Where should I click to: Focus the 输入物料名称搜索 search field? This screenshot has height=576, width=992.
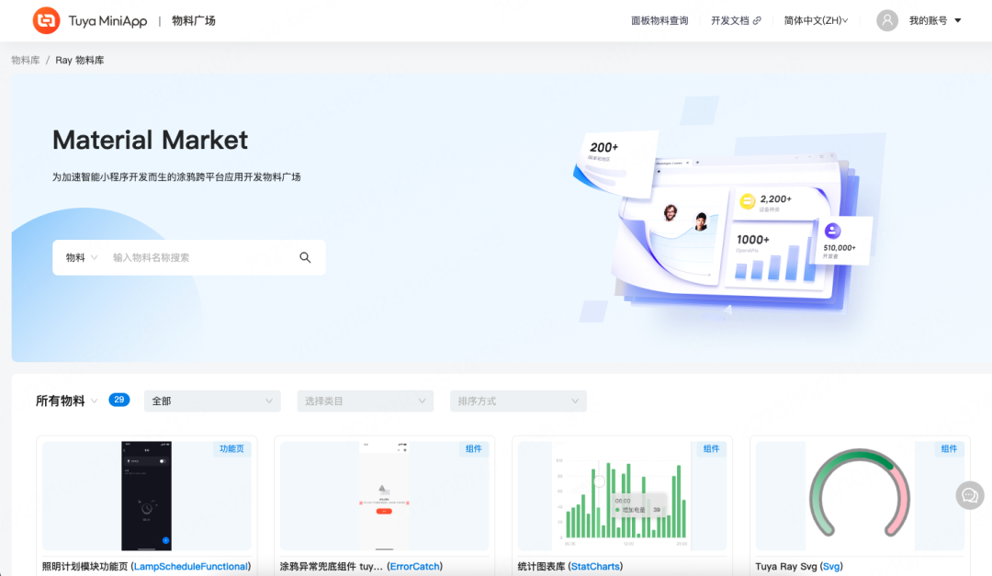click(199, 257)
